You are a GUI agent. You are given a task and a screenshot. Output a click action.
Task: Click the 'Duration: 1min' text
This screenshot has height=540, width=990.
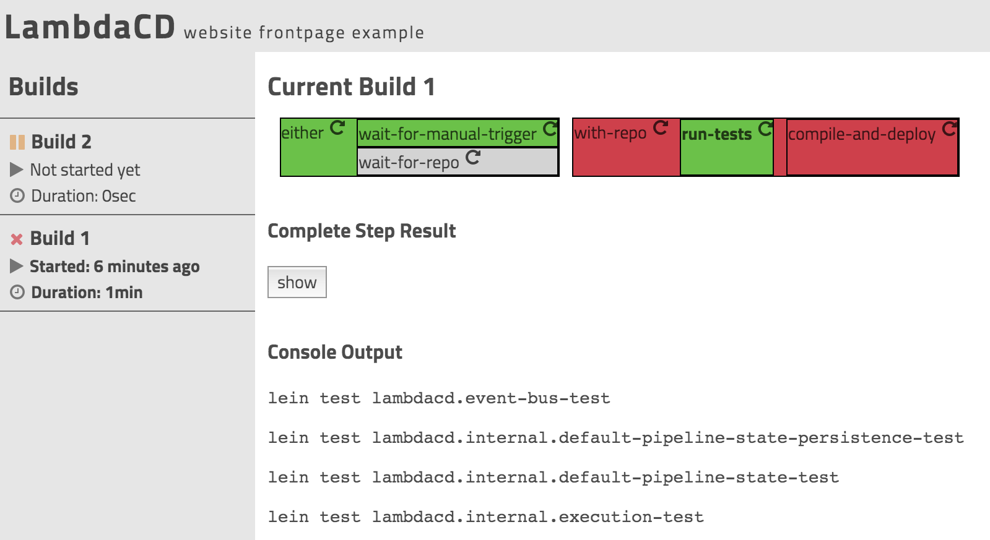87,293
